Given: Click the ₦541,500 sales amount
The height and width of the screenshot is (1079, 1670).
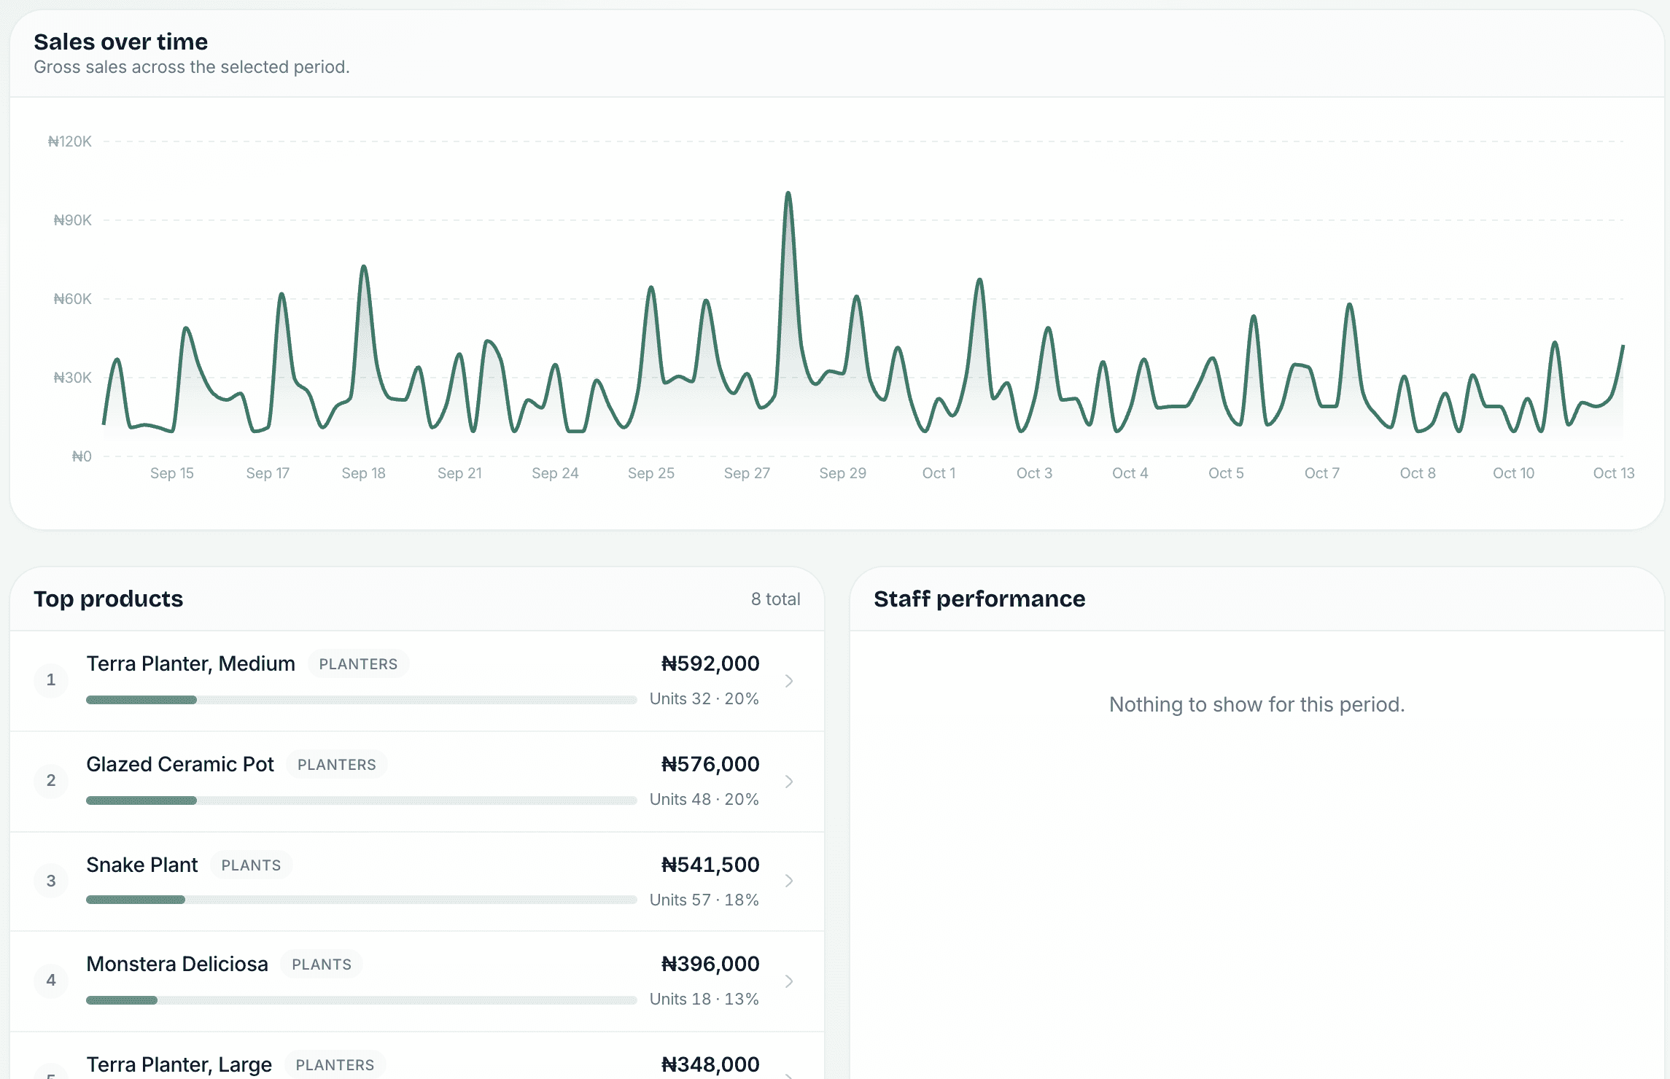Looking at the screenshot, I should pyautogui.click(x=710, y=865).
